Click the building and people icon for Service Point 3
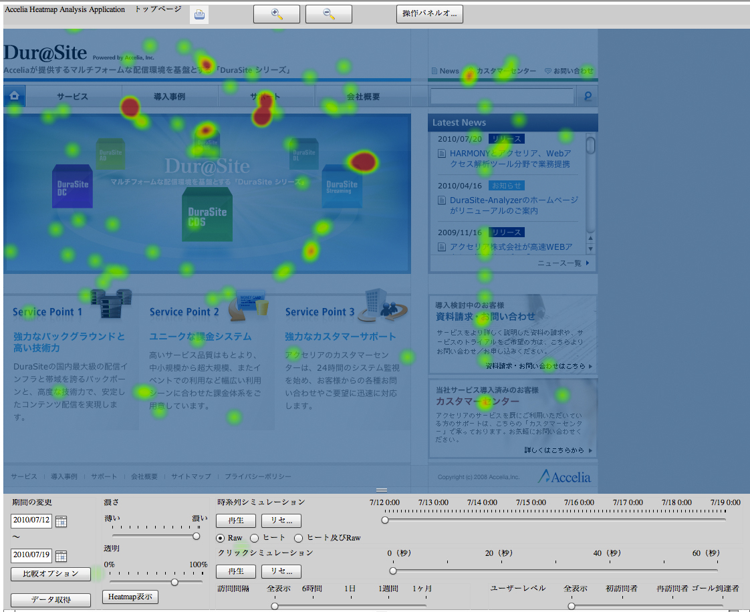 point(382,305)
